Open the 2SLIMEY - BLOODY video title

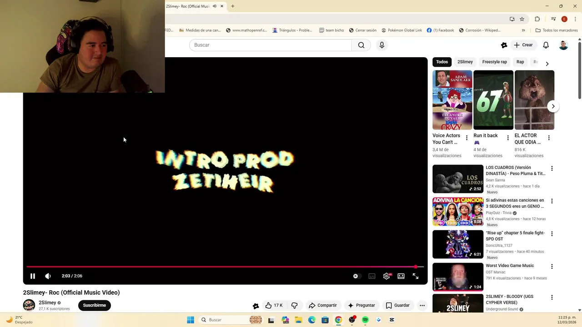point(509,299)
